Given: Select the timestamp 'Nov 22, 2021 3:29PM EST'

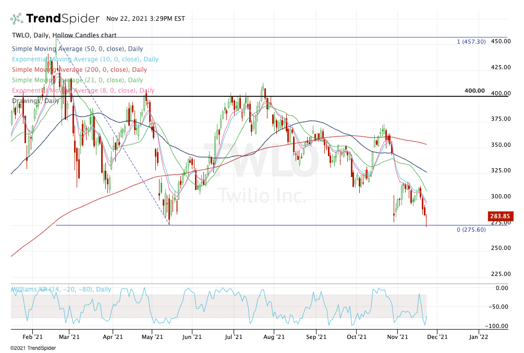Looking at the screenshot, I should [x=145, y=19].
